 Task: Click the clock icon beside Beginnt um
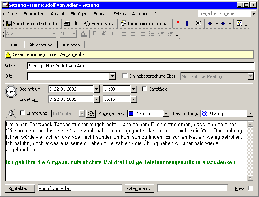point(11,91)
